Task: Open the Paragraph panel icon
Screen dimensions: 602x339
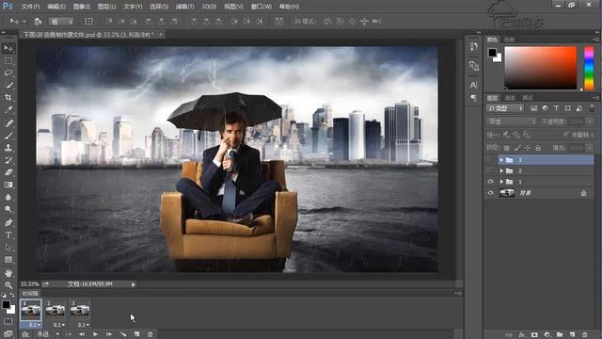Action: 474,98
